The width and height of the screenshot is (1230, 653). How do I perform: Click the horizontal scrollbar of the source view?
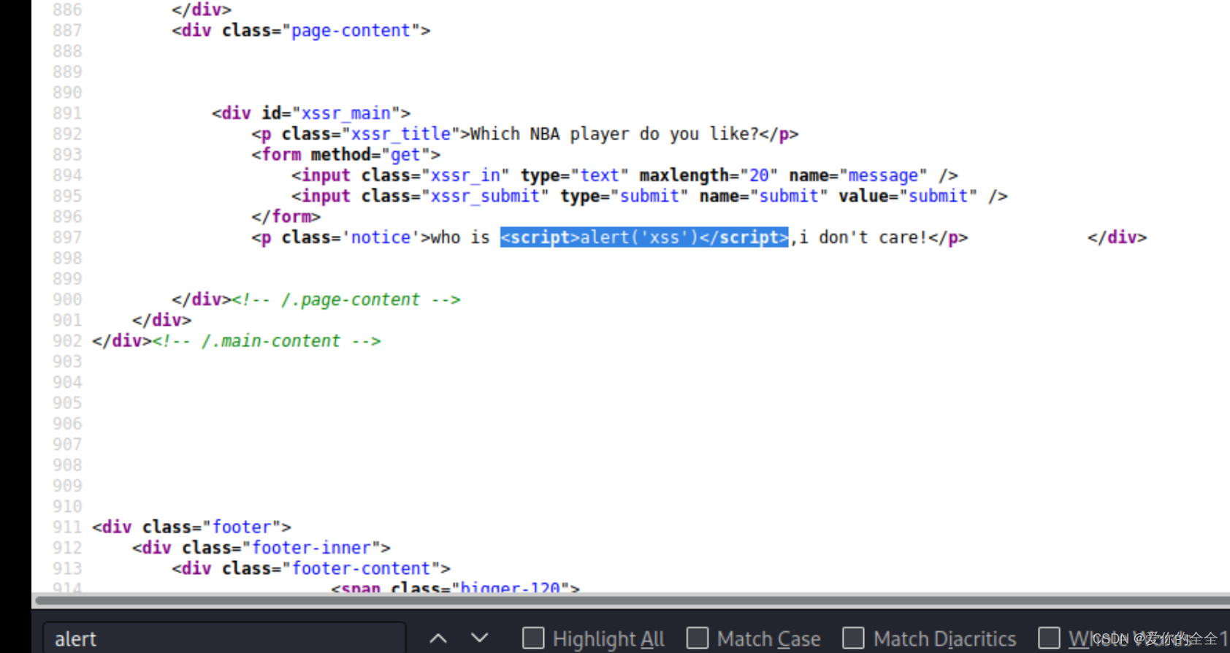click(633, 600)
